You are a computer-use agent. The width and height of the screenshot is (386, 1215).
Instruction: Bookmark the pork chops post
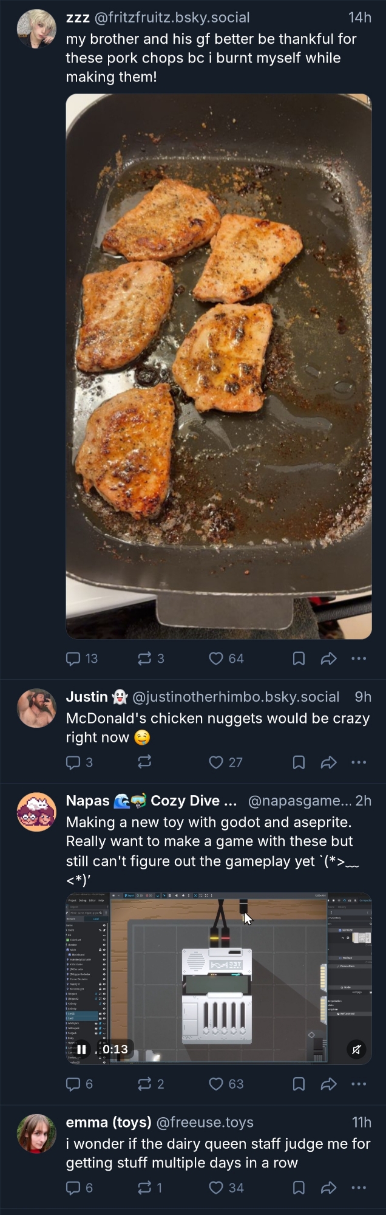[299, 659]
